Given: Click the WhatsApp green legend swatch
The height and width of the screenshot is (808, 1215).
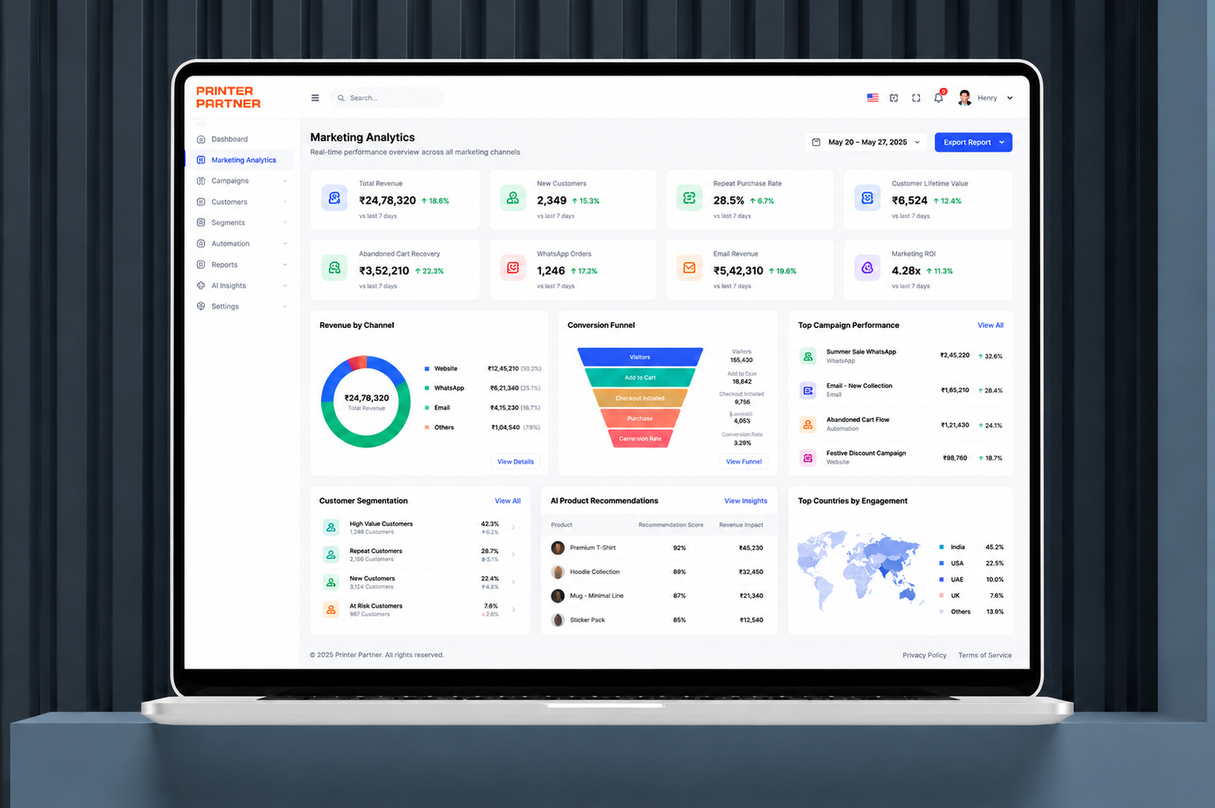Looking at the screenshot, I should [x=427, y=388].
